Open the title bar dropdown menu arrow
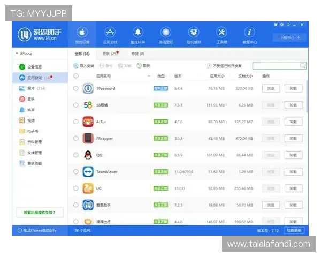The image size is (321, 257). (288, 25)
